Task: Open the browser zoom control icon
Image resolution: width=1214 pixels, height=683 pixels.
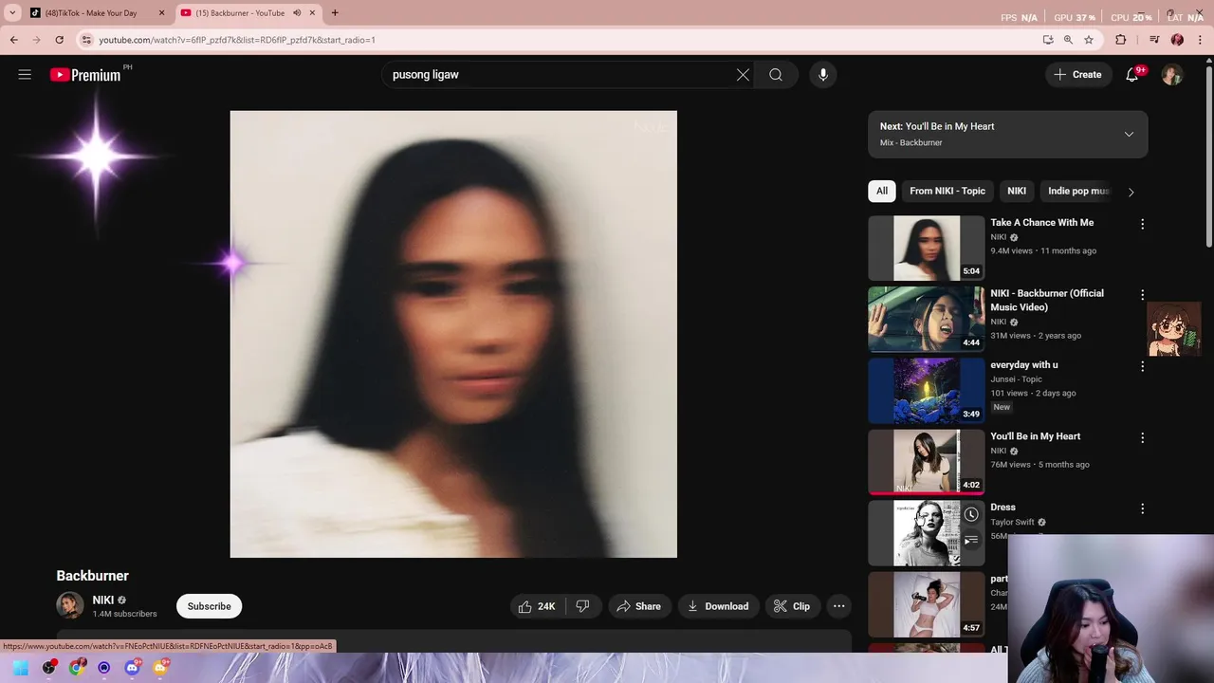Action: coord(1068,40)
